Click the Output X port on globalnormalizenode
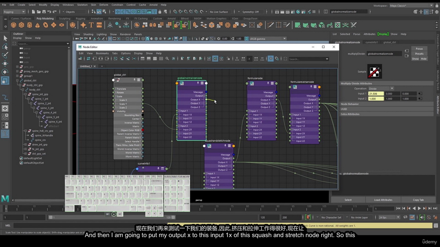440x247 pixels. pos(206,100)
